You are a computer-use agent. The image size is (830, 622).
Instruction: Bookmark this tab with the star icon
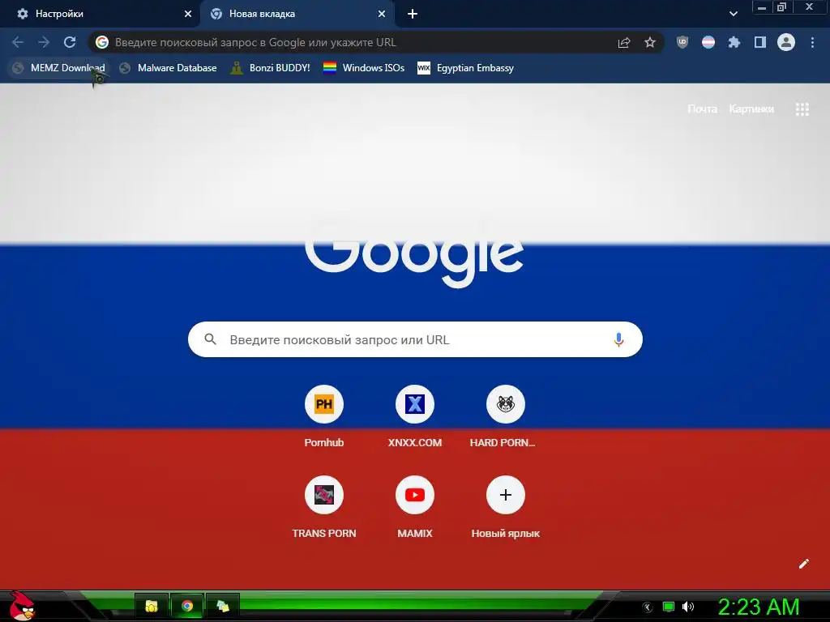[650, 42]
